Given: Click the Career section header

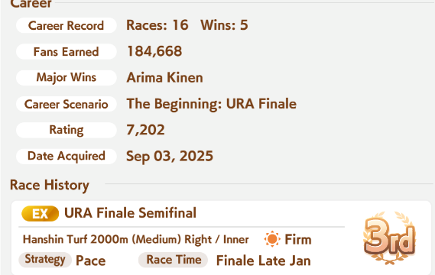Looking at the screenshot, I should (31, 4).
